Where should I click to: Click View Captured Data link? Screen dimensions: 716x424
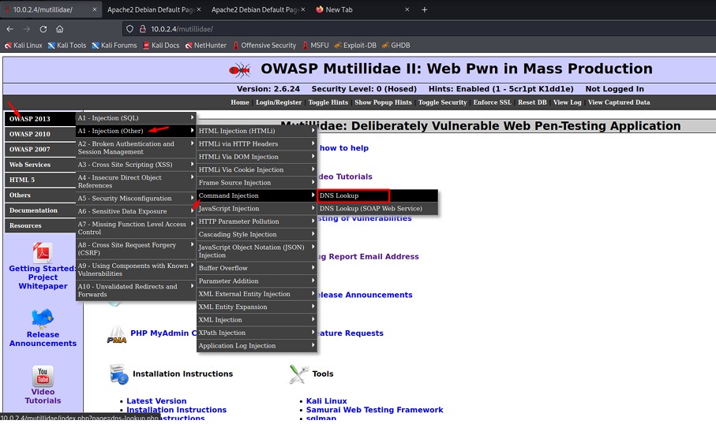(619, 102)
